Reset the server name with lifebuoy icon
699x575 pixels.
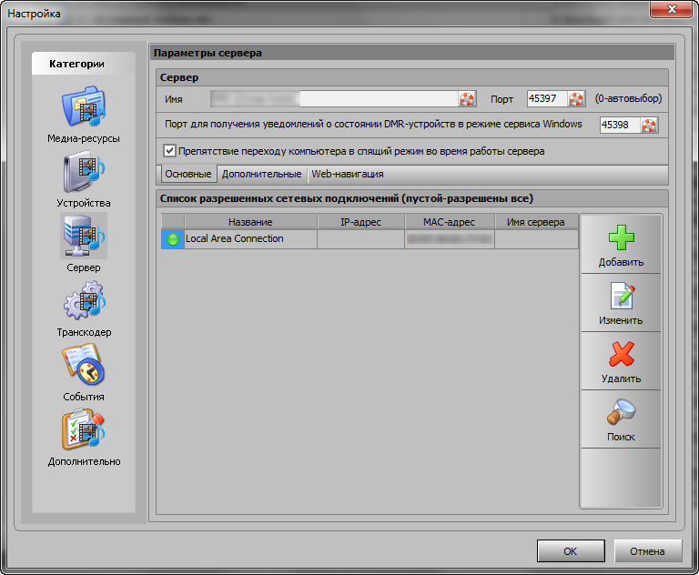[x=468, y=99]
